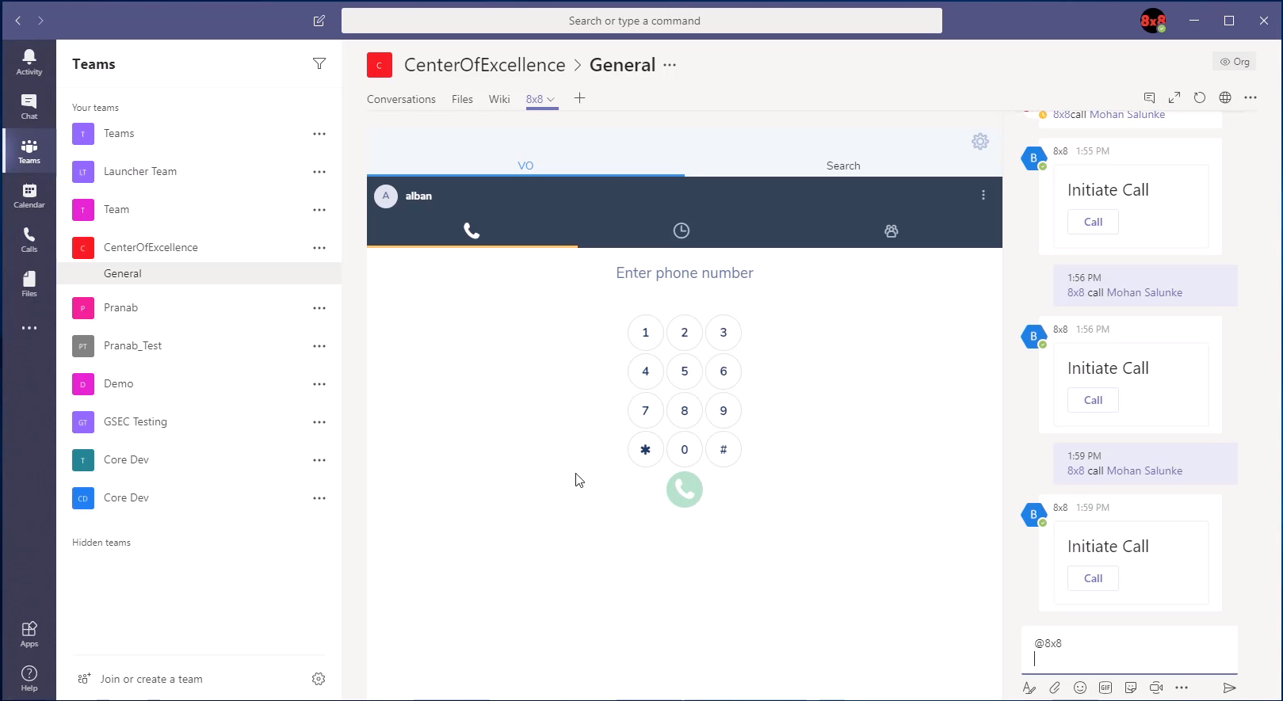Tap the hash key on the dial pad

point(724,450)
